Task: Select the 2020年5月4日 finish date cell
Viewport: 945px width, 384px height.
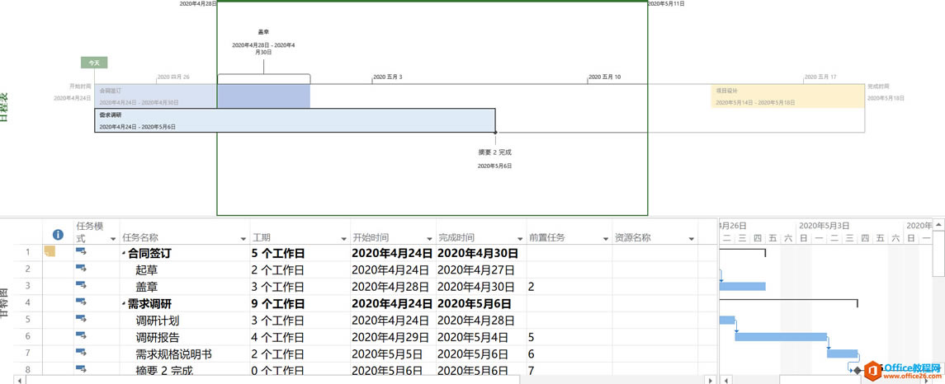Action: click(x=481, y=337)
